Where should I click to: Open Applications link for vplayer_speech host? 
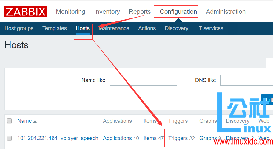(x=117, y=138)
